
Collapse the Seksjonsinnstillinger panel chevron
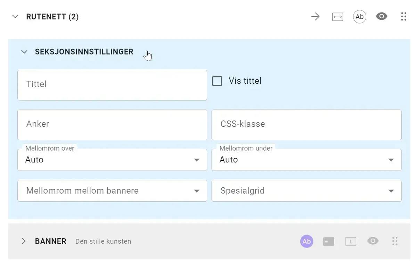(24, 52)
